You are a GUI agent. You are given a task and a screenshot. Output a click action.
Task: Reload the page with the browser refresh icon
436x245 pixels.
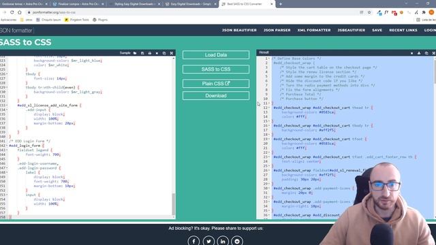12,12
